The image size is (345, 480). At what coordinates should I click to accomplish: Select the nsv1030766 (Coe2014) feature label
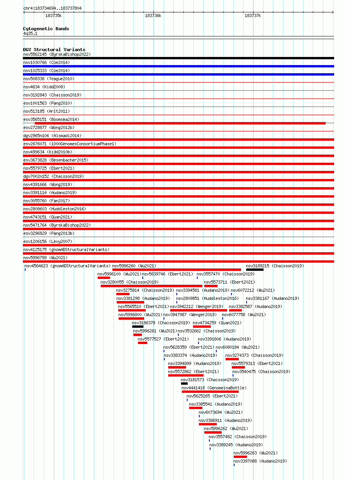pyautogui.click(x=47, y=63)
